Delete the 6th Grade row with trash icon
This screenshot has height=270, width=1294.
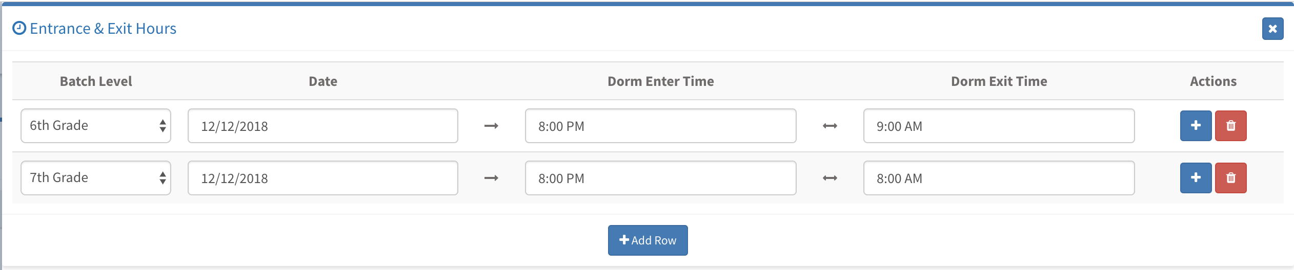click(x=1231, y=126)
